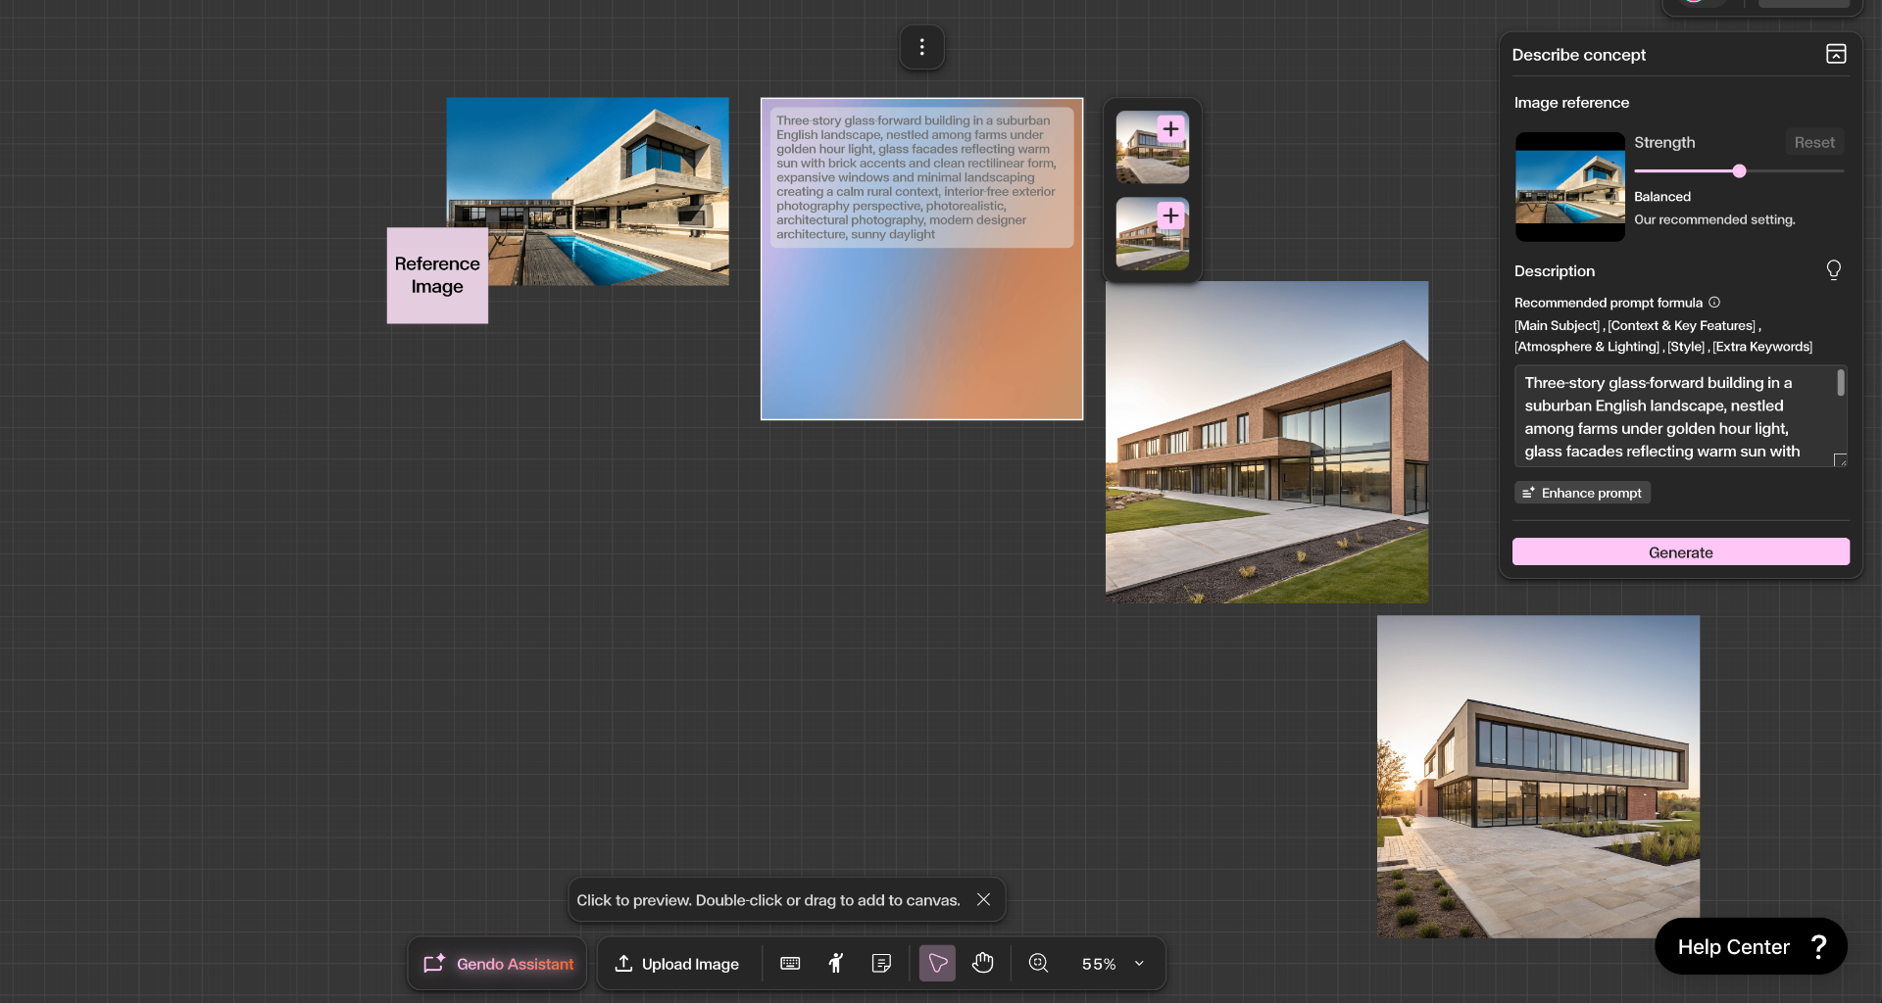1882x1003 pixels.
Task: Dismiss the click-to-preview tip bar
Action: click(983, 899)
